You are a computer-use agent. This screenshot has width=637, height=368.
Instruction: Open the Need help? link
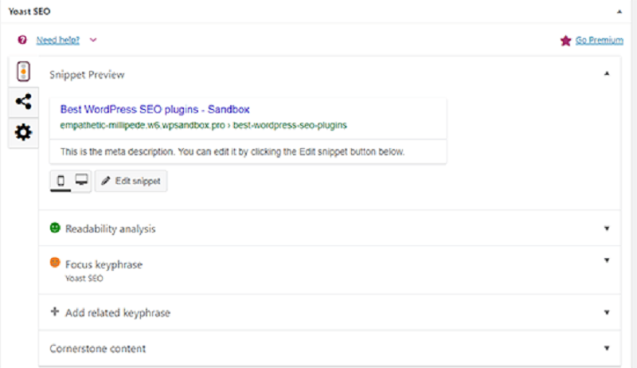(58, 39)
